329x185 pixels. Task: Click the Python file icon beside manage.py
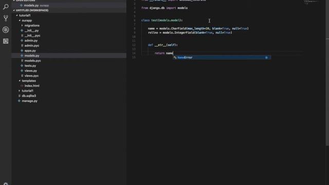[x=19, y=101]
